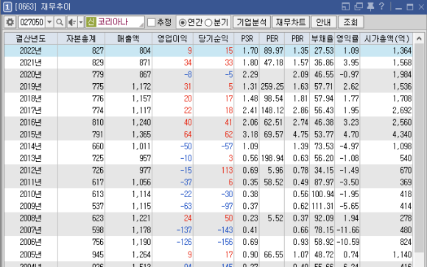Image resolution: width=427 pixels, height=267 pixels.
Task: Click PER value 198.94 in 2013 row
Action: coord(272,158)
